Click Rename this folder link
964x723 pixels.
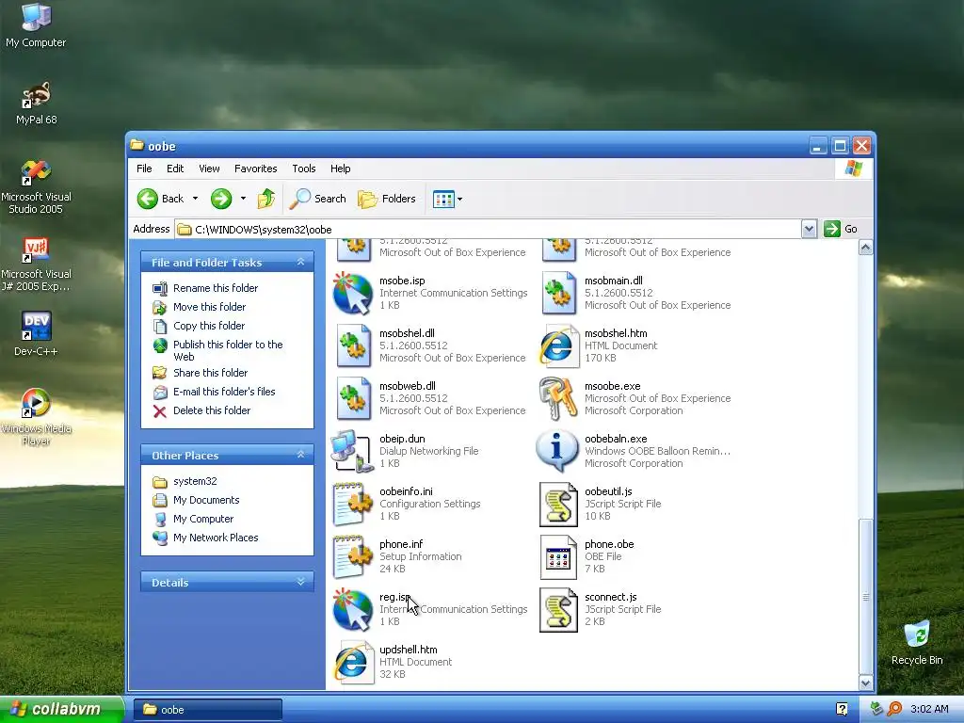pos(216,288)
